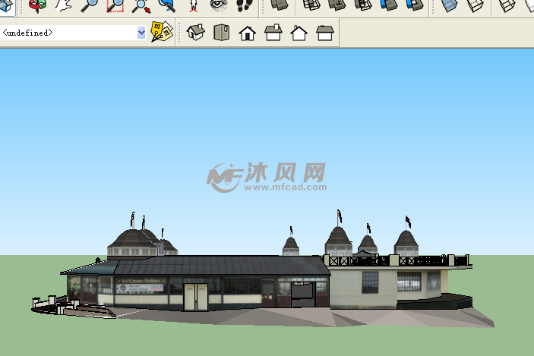The height and width of the screenshot is (356, 534).
Task: Switch to Back standard view
Action: [299, 33]
